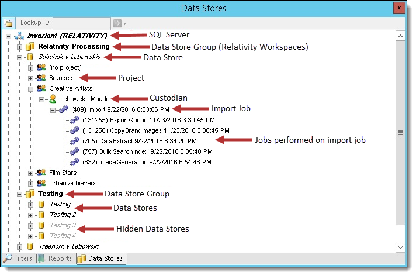Click the go arrow button next to Lookup ID field
Screen dimensions: 416x276
117,23
